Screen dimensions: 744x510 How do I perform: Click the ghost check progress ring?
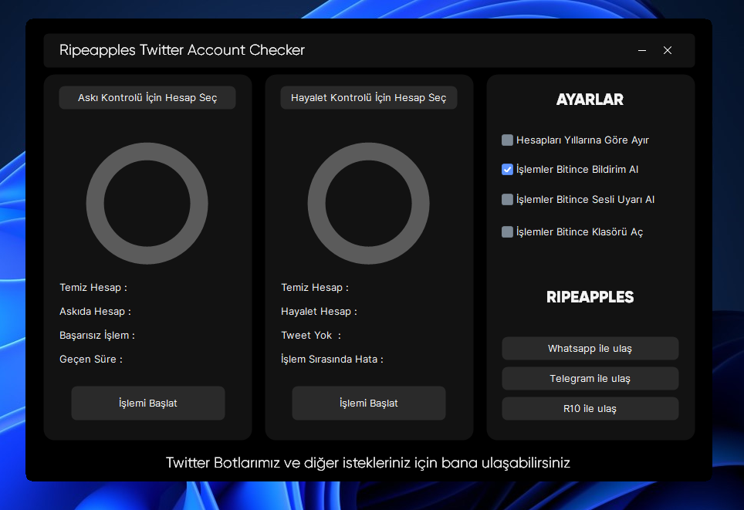click(x=369, y=204)
